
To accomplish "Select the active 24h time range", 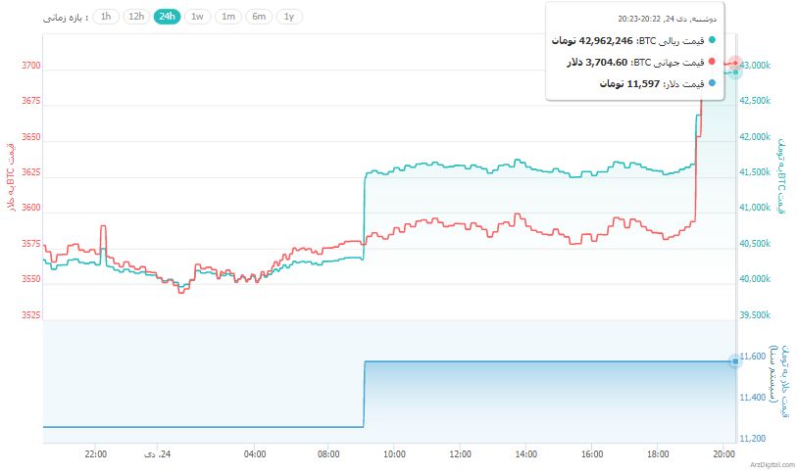I will (x=167, y=17).
